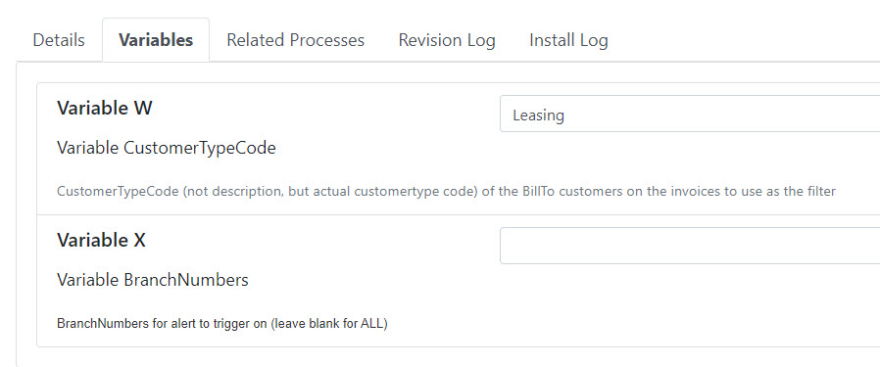Select the Variables tab
880x367 pixels.
156,40
